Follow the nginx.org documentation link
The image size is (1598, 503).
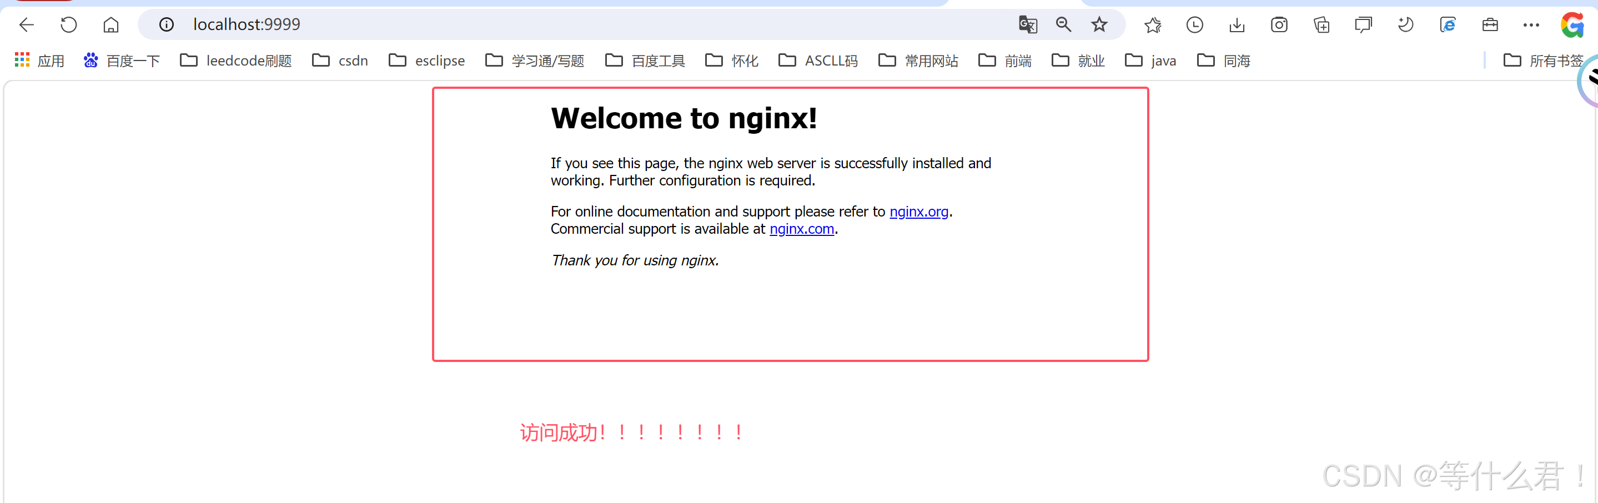919,212
